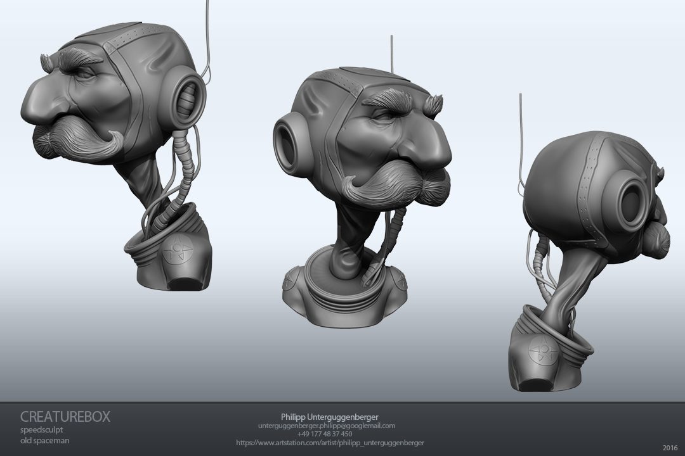Click the 'old spaceman' caption
This screenshot has height=456, width=685.
click(x=44, y=440)
